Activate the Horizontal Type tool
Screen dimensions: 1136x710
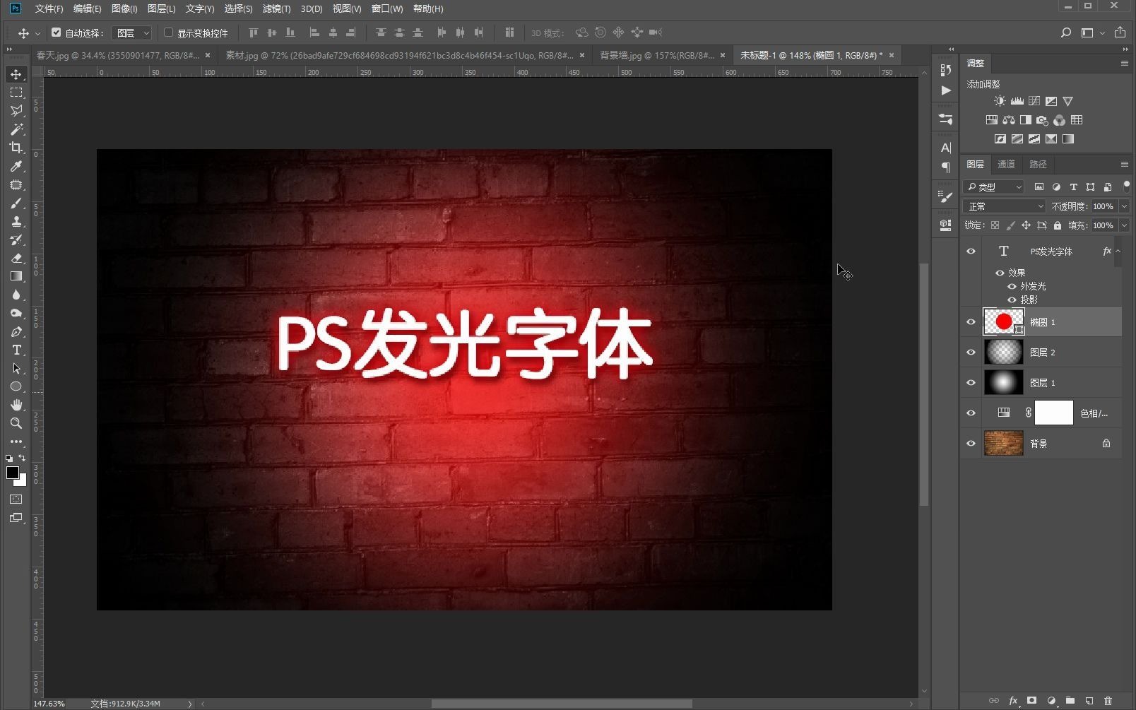[x=16, y=350]
